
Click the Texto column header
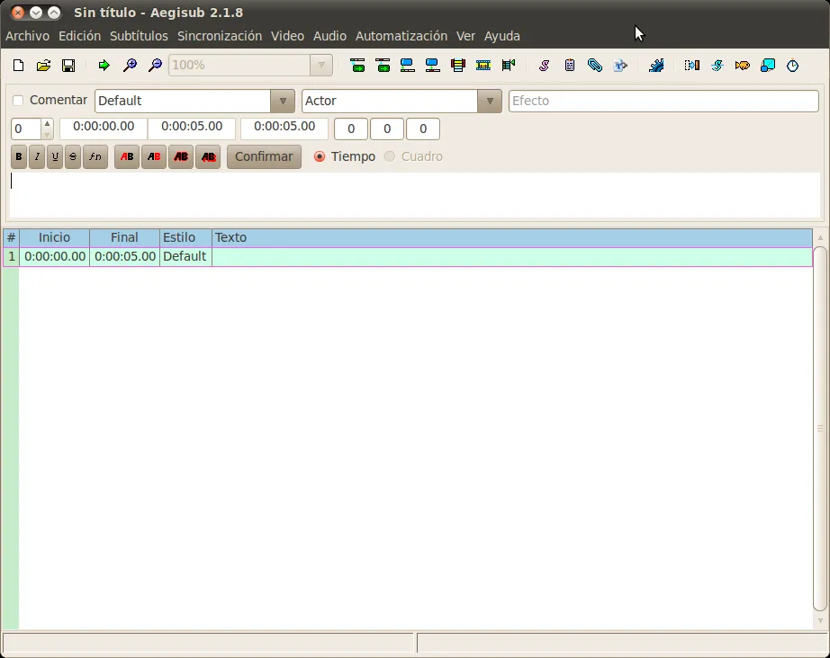[512, 237]
